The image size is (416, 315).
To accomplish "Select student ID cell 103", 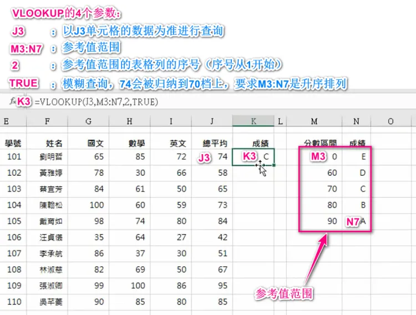I will 14,189.
